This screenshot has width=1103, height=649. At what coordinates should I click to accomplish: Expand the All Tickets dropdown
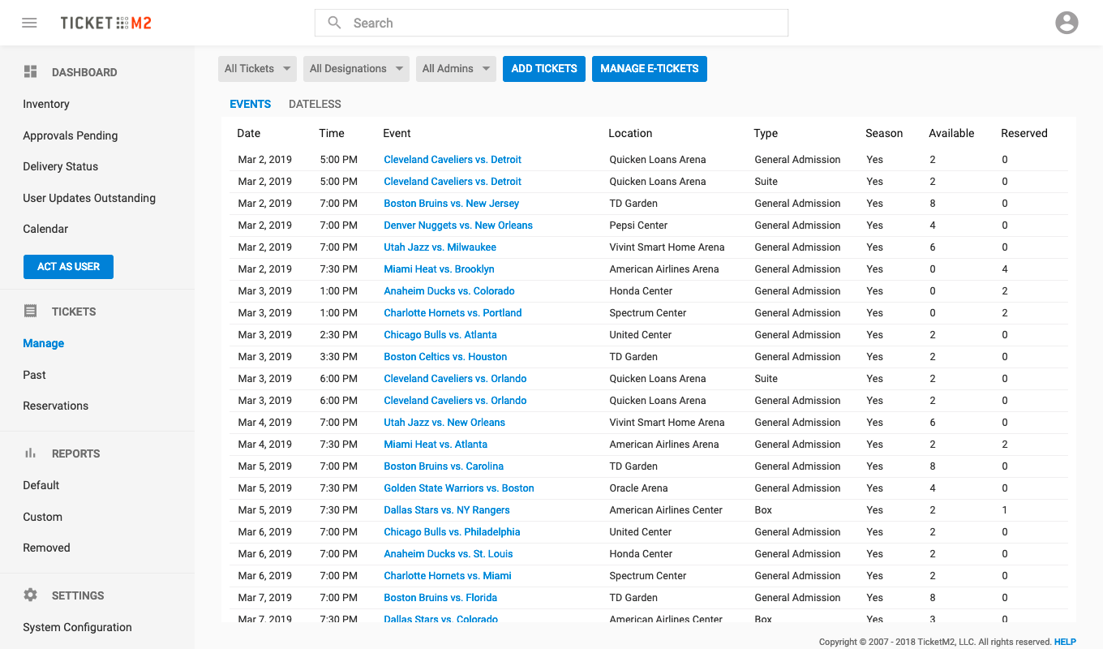pyautogui.click(x=257, y=69)
